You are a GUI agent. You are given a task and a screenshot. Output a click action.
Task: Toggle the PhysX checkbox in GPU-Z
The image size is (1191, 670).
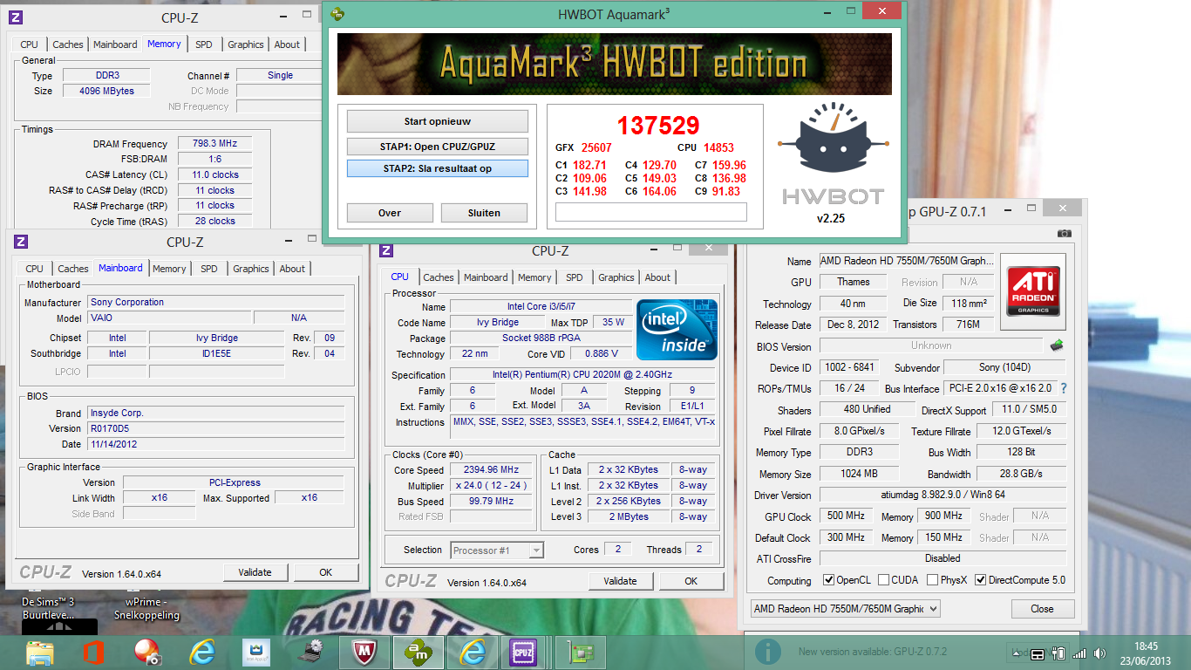932,580
